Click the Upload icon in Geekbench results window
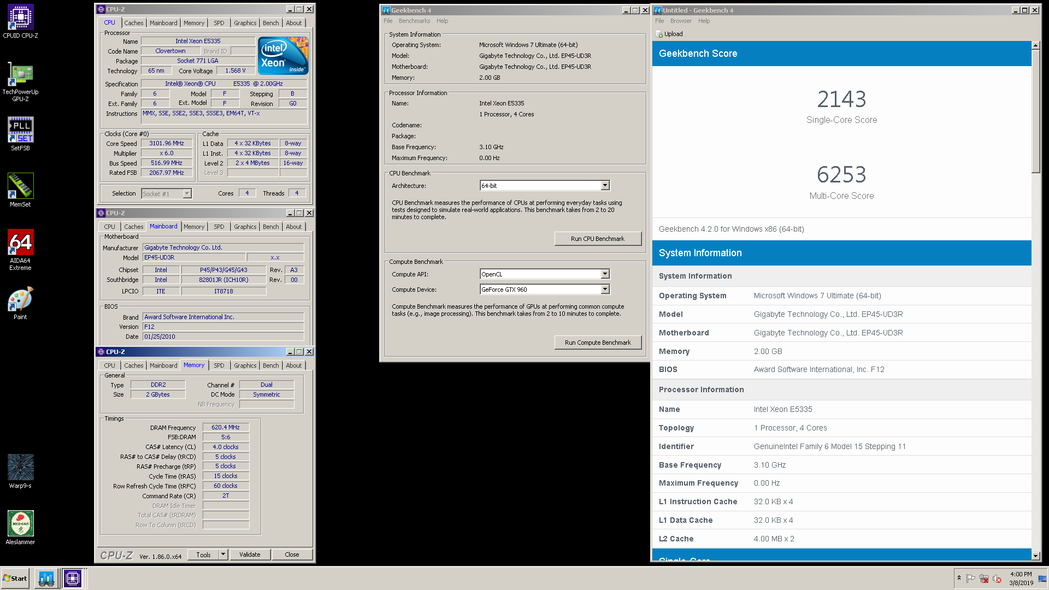Image resolution: width=1049 pixels, height=590 pixels. 659,34
